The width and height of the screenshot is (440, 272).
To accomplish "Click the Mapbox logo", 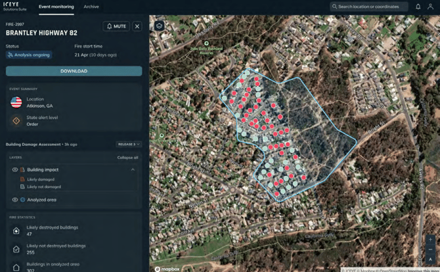I will pos(167,269).
